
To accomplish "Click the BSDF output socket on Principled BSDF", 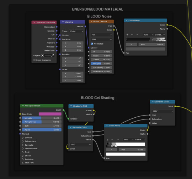I will (63, 110).
